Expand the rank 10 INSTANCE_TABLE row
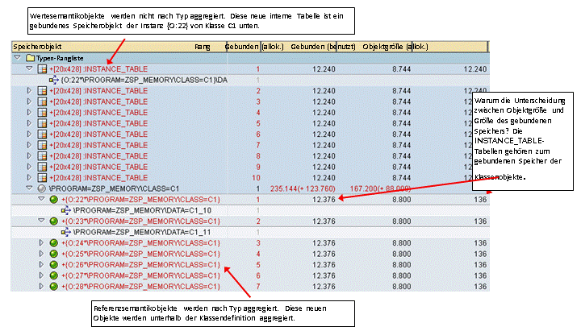 [30, 177]
